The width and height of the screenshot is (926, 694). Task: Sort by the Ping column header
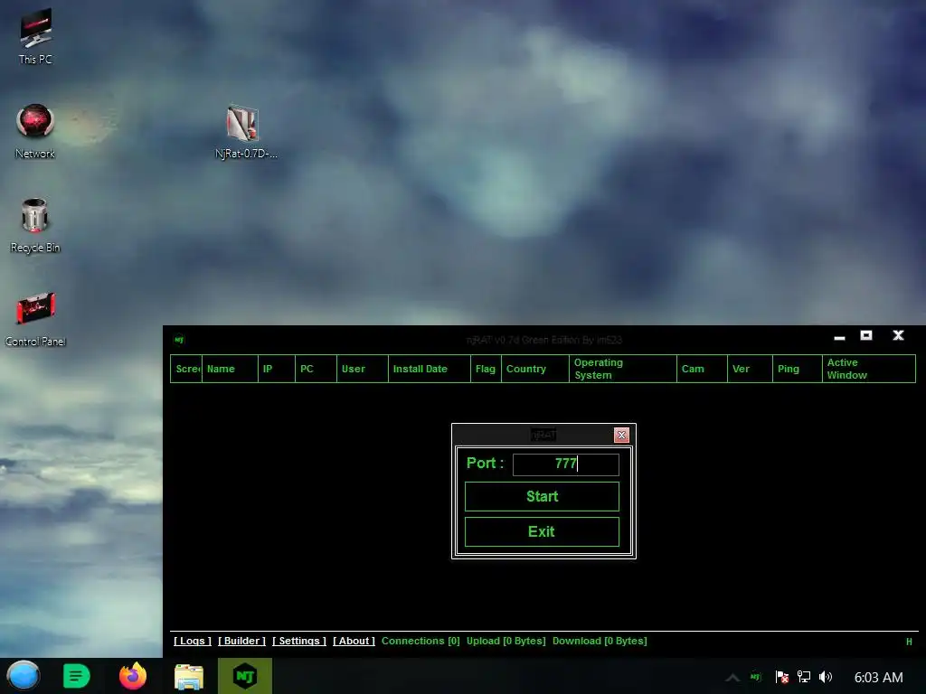798,369
